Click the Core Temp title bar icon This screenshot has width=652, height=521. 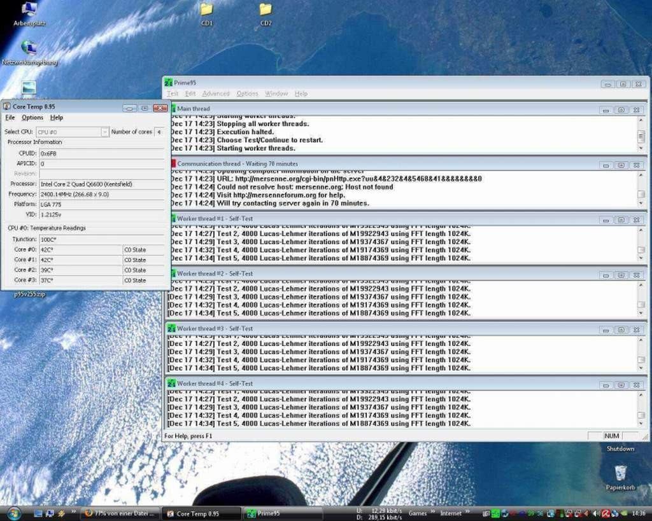6,106
